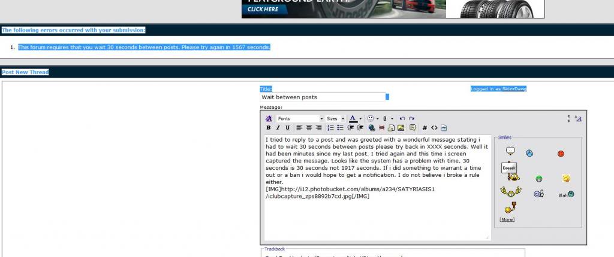Insert a hyperlink with globe icon
This screenshot has height=257, width=614.
(x=372, y=128)
